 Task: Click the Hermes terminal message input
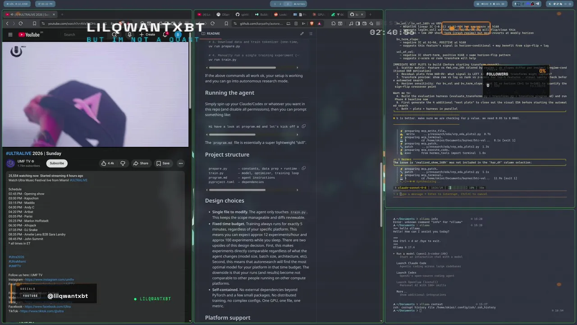[x=480, y=194]
